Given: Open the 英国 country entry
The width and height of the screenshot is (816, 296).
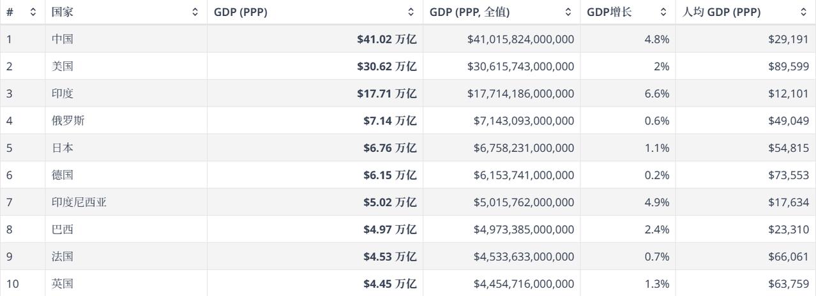Looking at the screenshot, I should (x=63, y=283).
